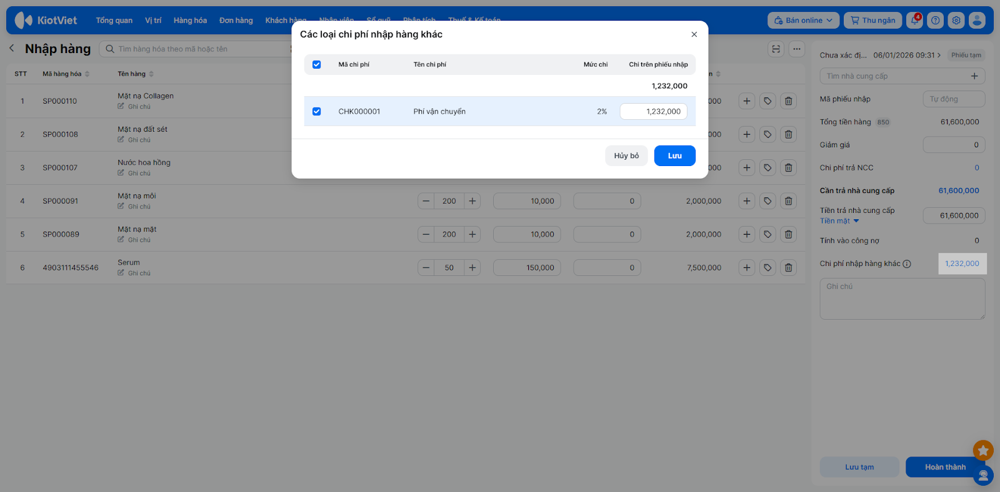Click the plus icon on SP000108 row

pyautogui.click(x=747, y=134)
